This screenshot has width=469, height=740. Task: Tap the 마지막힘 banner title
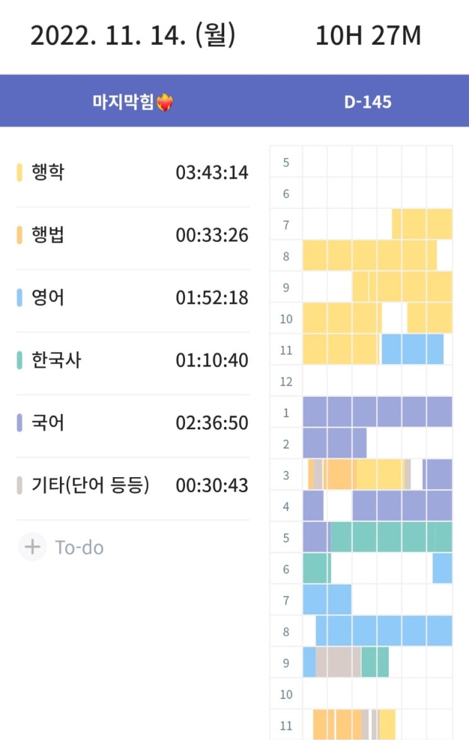click(x=123, y=102)
